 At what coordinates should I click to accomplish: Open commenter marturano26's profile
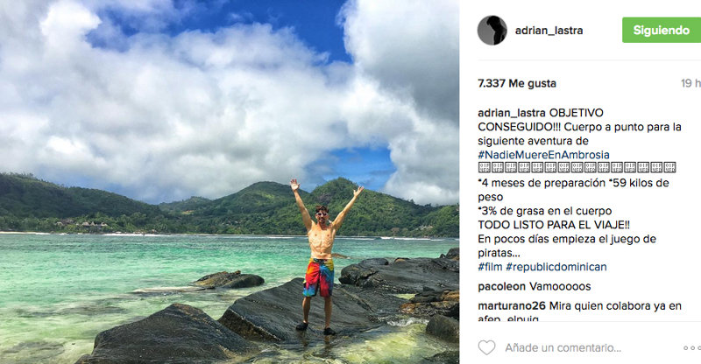(514, 306)
